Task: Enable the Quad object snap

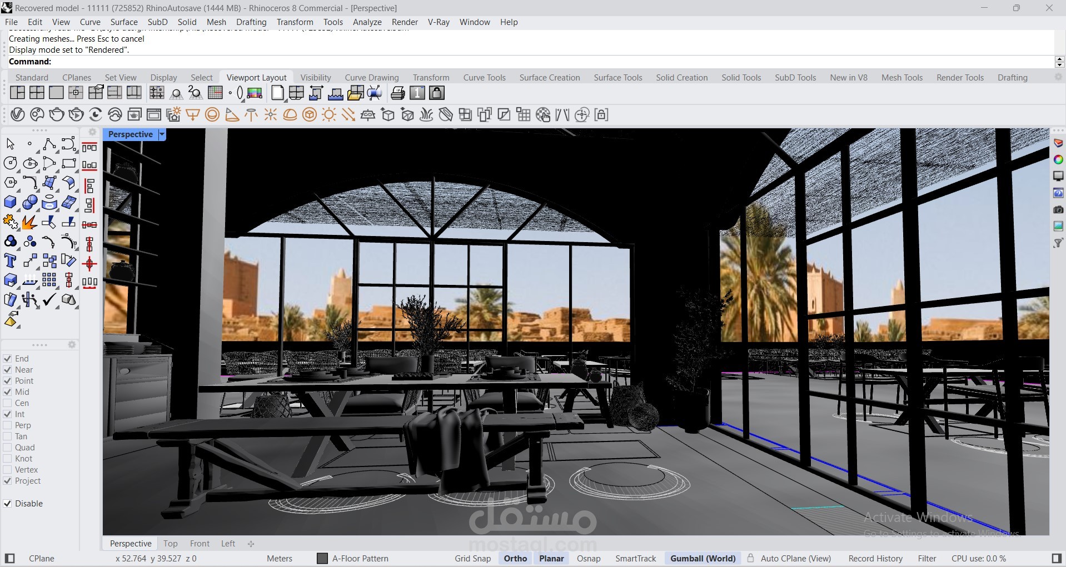Action: [8, 448]
